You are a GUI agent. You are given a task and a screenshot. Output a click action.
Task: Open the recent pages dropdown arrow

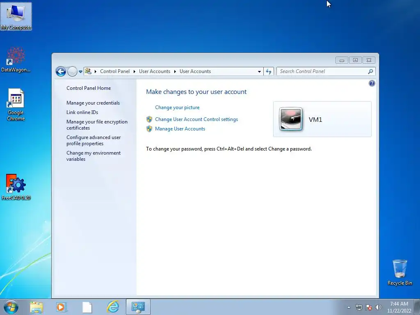coord(80,71)
